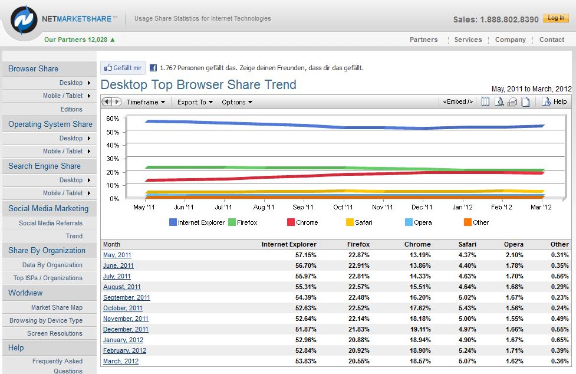Click the Firefox green legend swatch
Image resolution: width=576 pixels, height=374 pixels.
click(232, 222)
